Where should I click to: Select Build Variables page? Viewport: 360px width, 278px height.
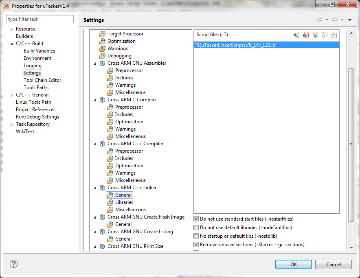pyautogui.click(x=39, y=51)
